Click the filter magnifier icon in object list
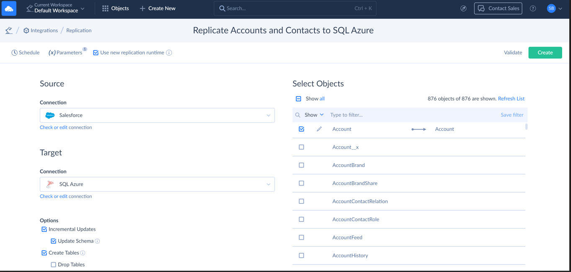Screen dimensions: 571x272 pyautogui.click(x=298, y=115)
